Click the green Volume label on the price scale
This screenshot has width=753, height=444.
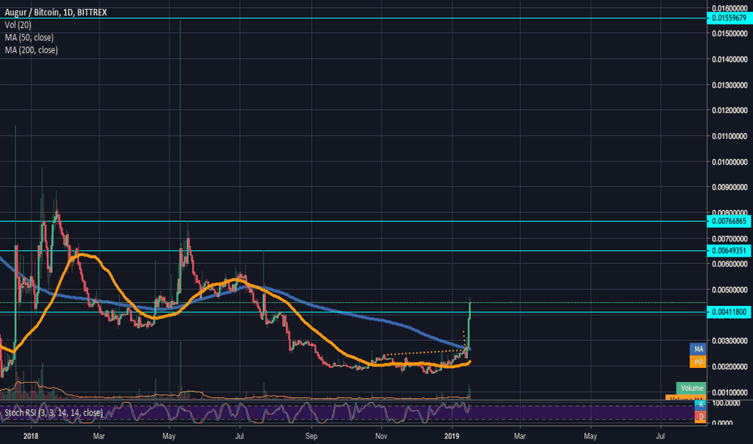[x=692, y=387]
